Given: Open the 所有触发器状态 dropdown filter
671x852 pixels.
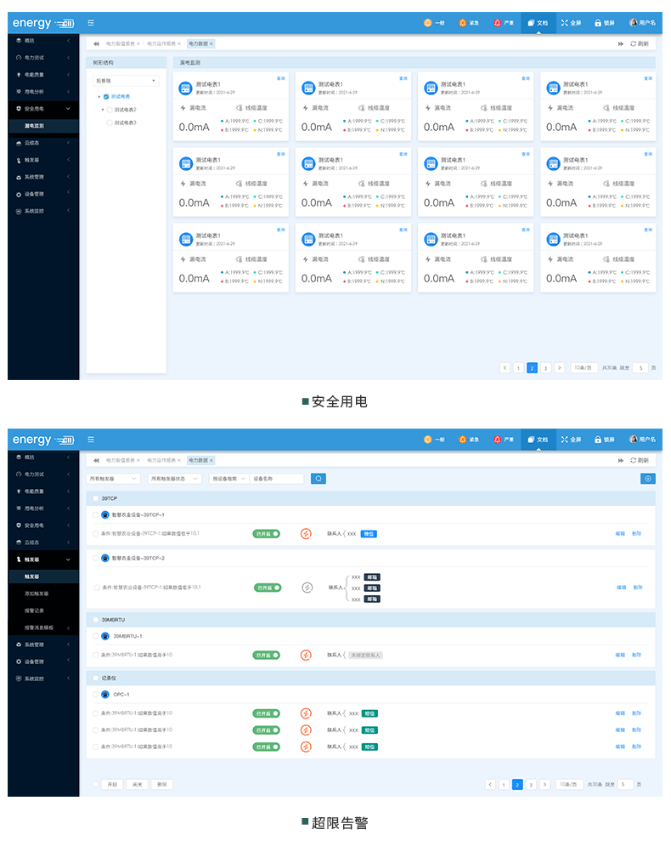Looking at the screenshot, I should [174, 479].
